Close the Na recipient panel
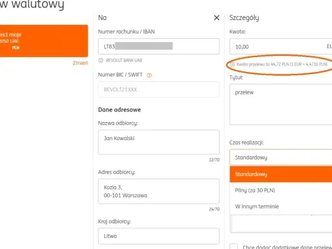 (217, 18)
